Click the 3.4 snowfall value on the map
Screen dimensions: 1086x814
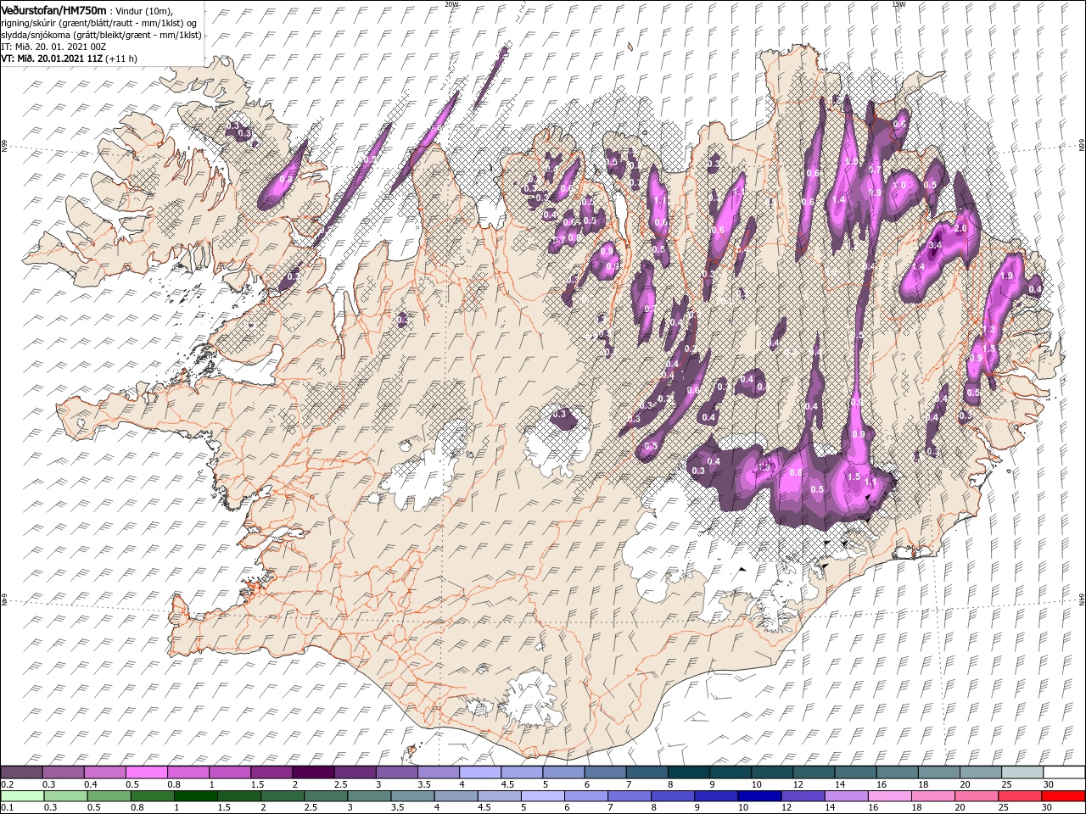coord(936,245)
